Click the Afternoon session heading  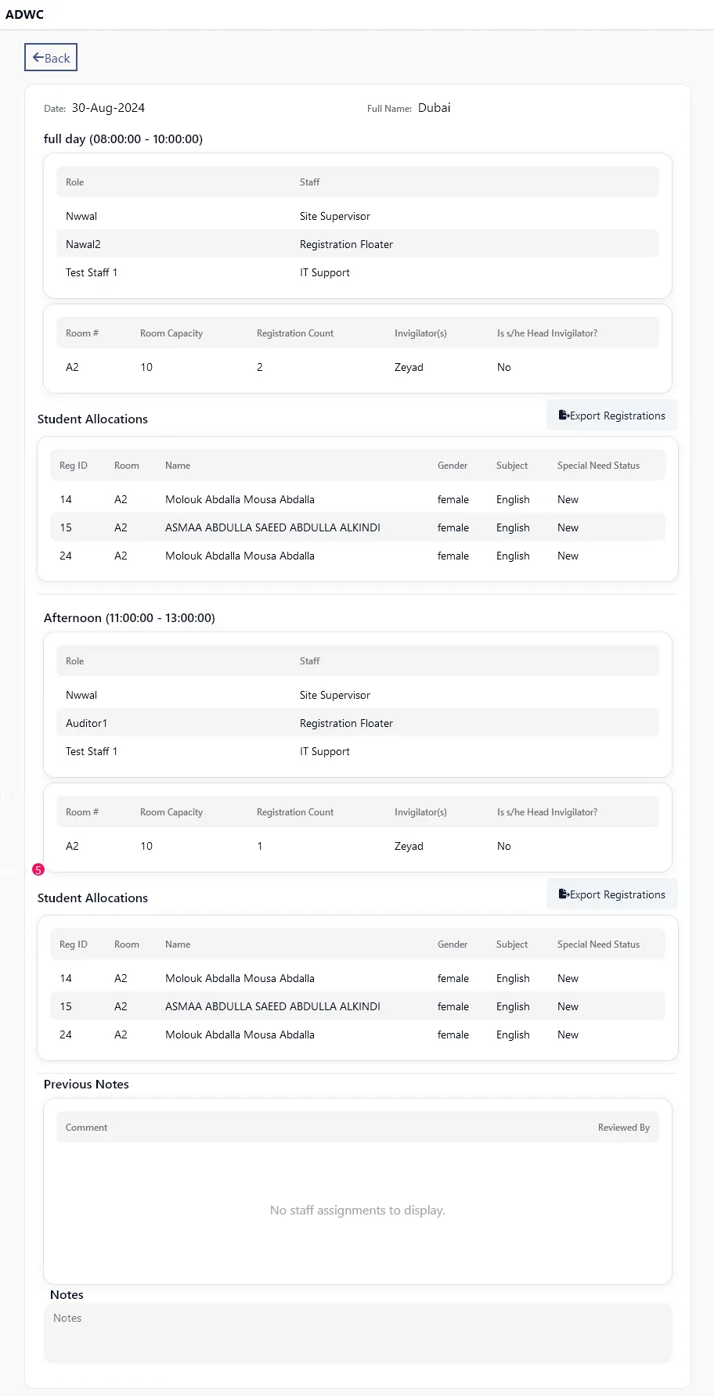[130, 617]
